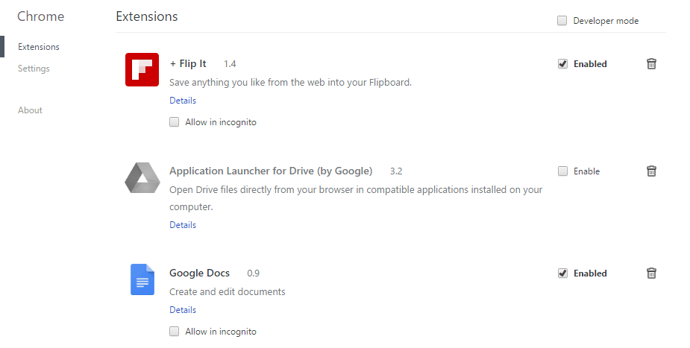Open the Google Docs Details link
The image size is (690, 348).
click(x=183, y=310)
